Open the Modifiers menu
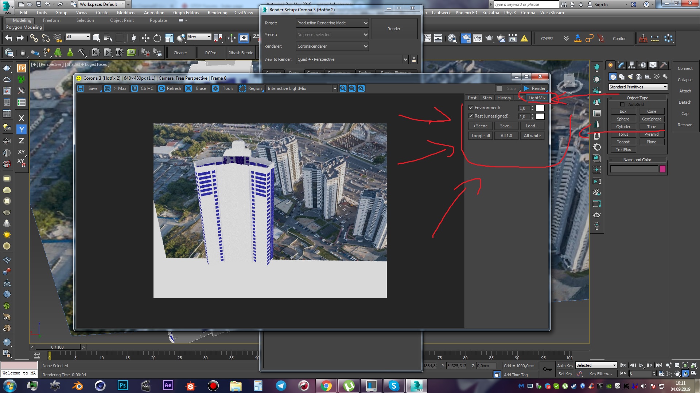 (x=126, y=13)
